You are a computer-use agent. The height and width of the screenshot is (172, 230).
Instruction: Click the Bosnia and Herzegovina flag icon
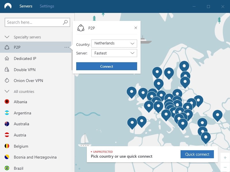click(x=7, y=157)
